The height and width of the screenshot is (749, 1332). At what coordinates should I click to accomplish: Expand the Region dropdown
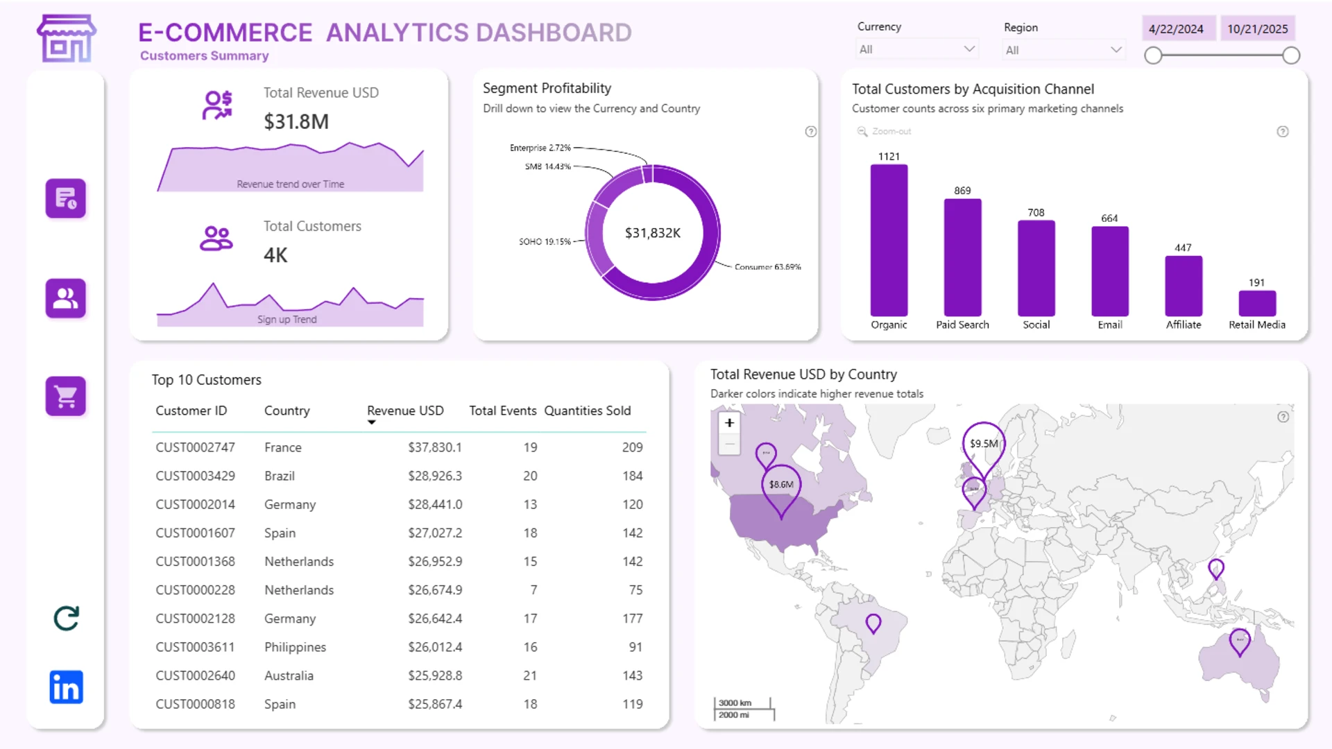1064,50
